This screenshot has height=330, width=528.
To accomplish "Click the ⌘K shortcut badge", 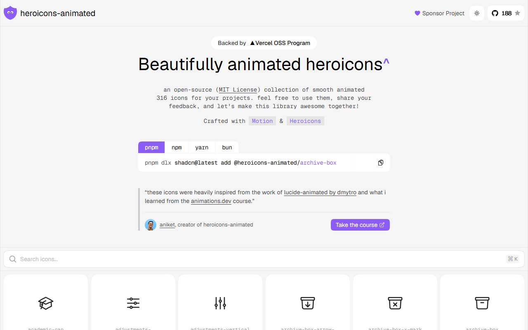I will click(513, 259).
